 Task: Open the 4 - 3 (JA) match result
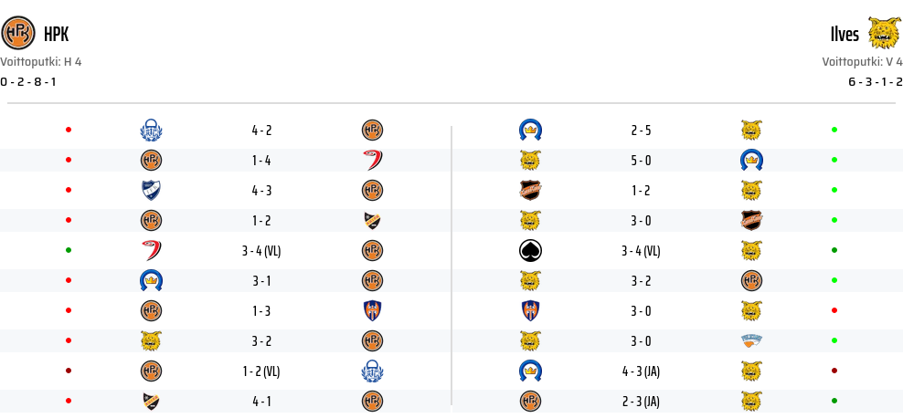click(641, 371)
